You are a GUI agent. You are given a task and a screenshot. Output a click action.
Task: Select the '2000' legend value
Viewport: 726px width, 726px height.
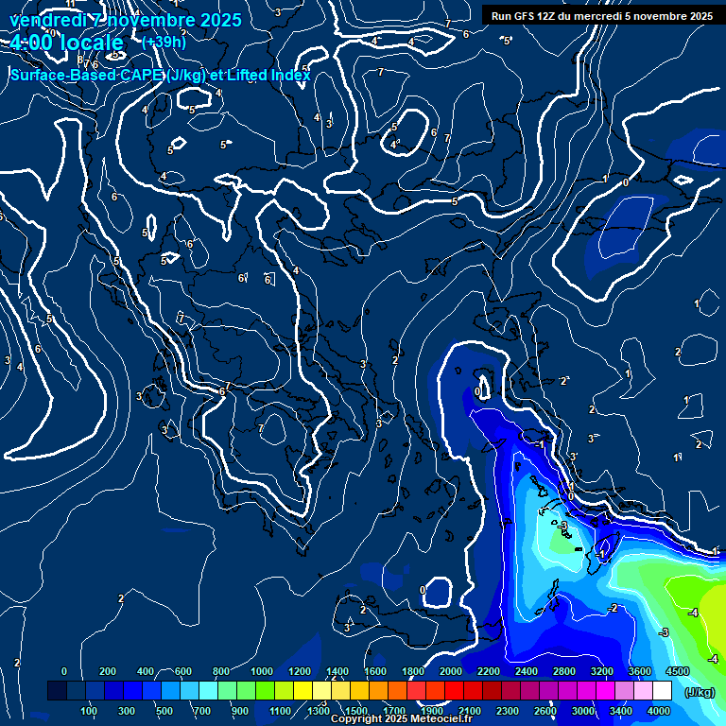[451, 671]
